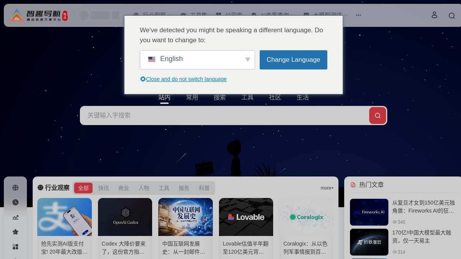Open the article title 'Lovable估值半年翻至120亿美元'
Screen dimensions: 461x259
click(x=246, y=248)
